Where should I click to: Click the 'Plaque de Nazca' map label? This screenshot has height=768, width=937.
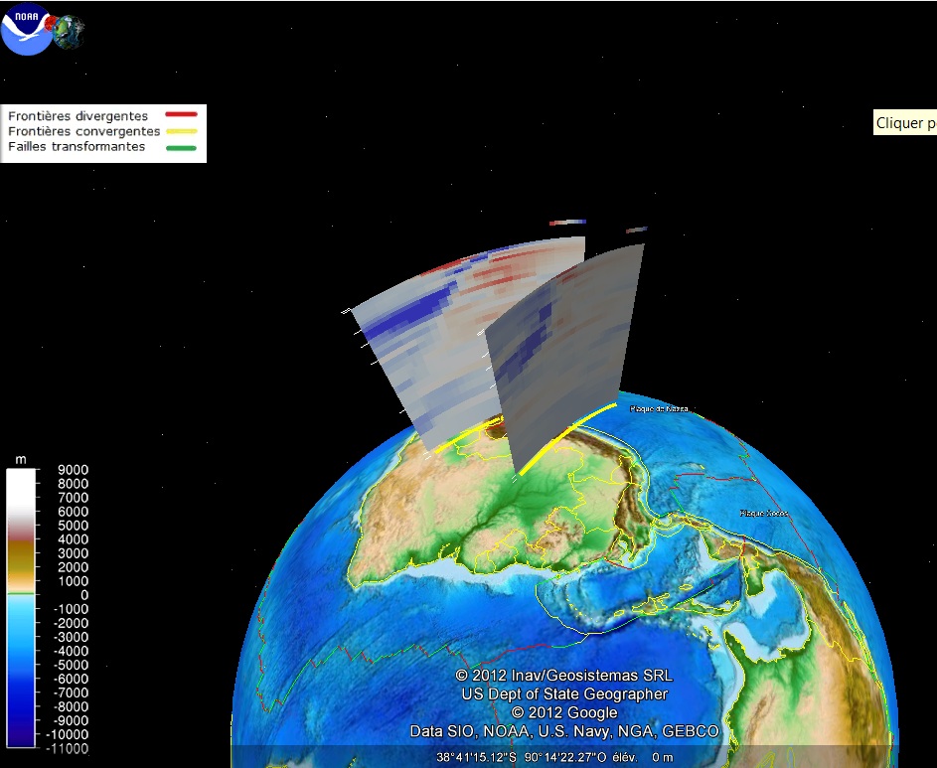pos(659,408)
